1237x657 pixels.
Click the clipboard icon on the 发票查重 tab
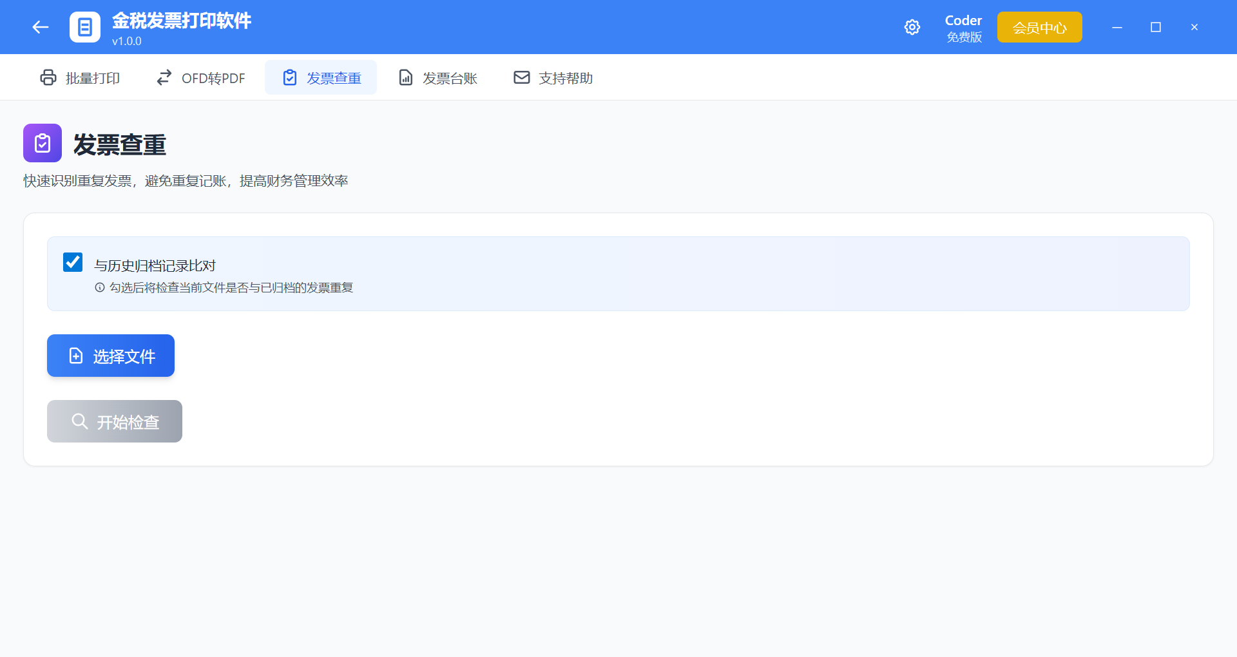(289, 77)
